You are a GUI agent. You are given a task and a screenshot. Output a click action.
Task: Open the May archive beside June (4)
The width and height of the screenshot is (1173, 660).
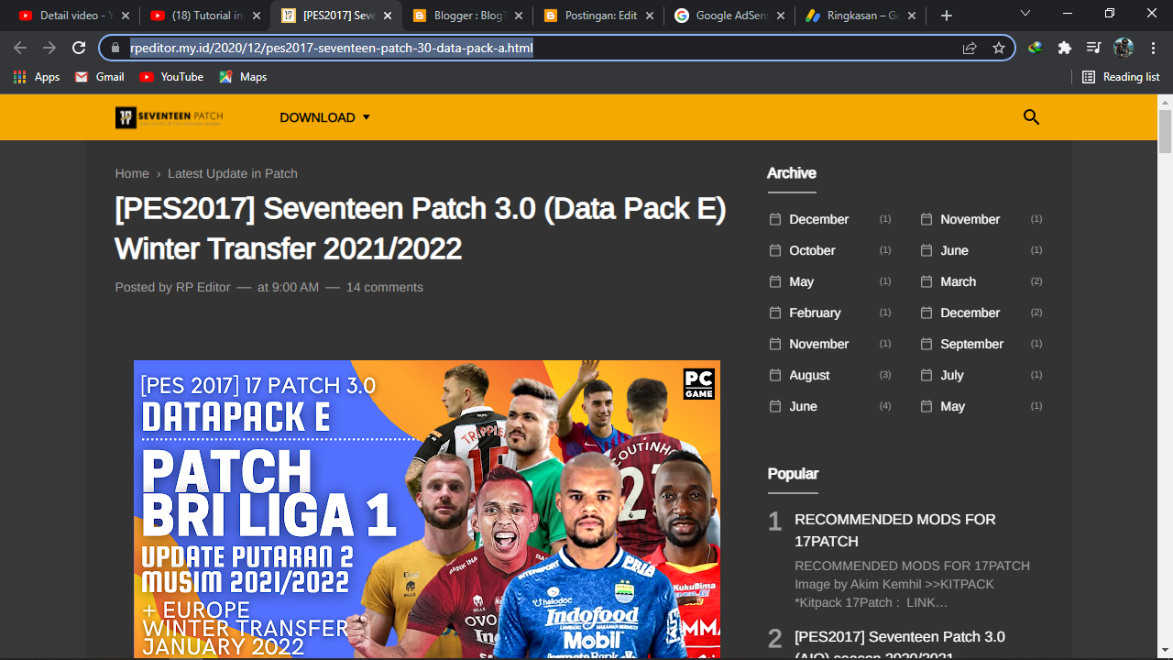952,406
